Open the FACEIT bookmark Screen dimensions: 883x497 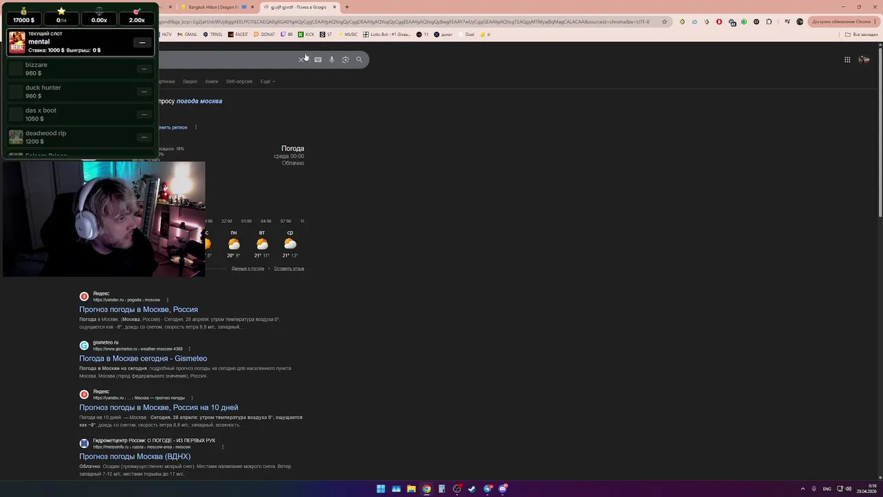[239, 34]
